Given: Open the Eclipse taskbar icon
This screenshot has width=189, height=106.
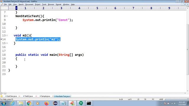Looking at the screenshot, I should point(55,103).
